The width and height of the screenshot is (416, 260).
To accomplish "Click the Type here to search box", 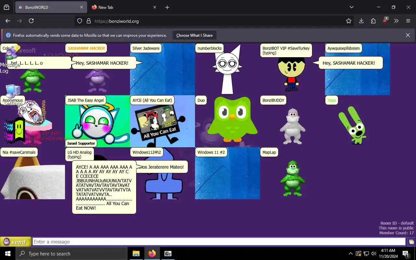I will [71, 253].
